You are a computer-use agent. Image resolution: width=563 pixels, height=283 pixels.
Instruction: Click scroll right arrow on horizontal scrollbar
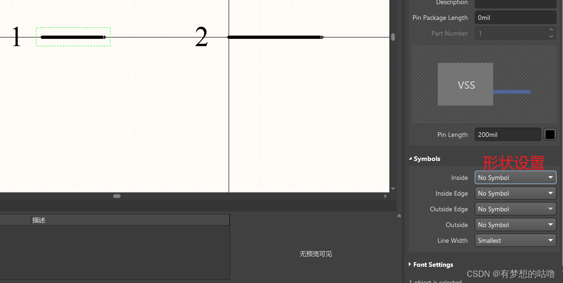tap(386, 196)
